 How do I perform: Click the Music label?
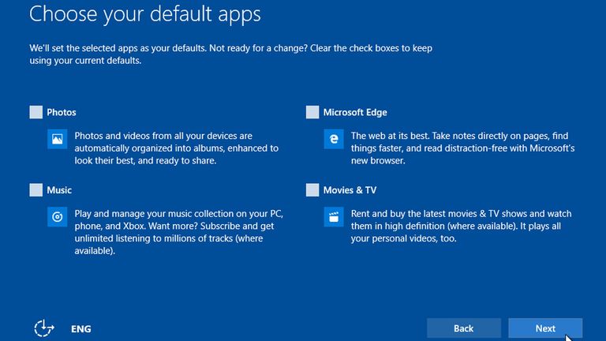tap(59, 190)
